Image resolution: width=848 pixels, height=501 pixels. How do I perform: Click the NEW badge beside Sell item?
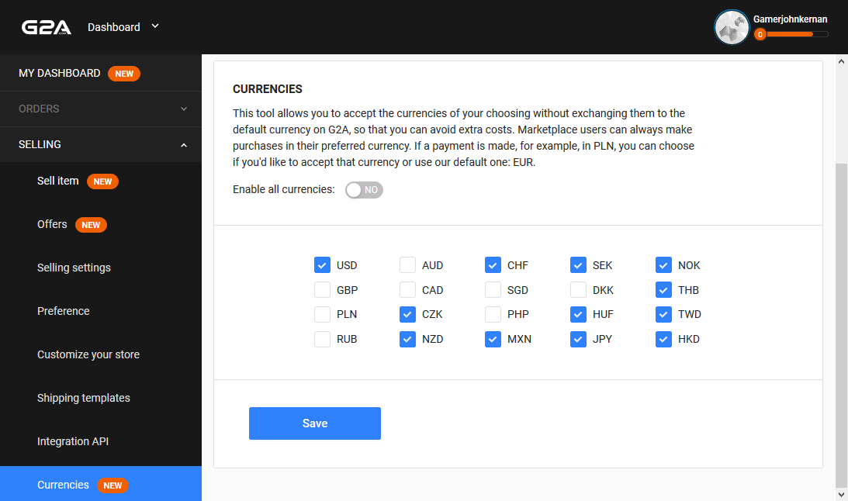tap(102, 181)
